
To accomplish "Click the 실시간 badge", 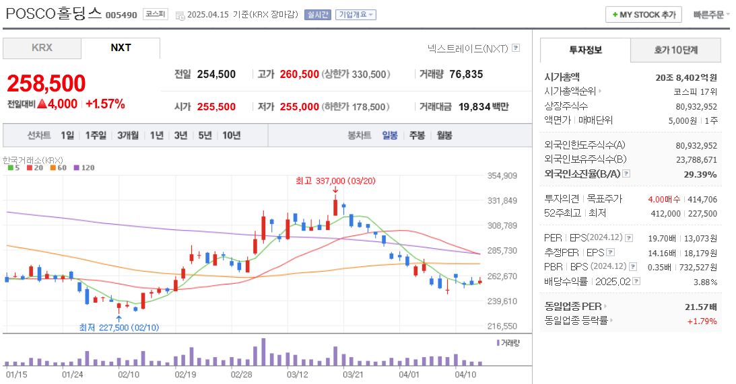I will pyautogui.click(x=318, y=15).
